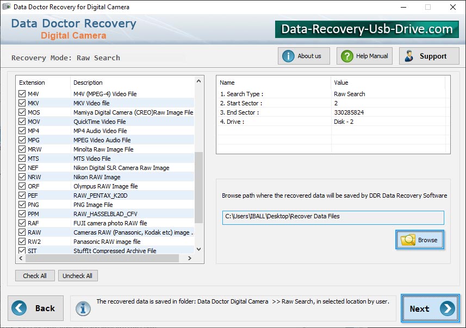This screenshot has width=466, height=328.
Task: Click the camera app icon in title bar
Action: pos(7,7)
